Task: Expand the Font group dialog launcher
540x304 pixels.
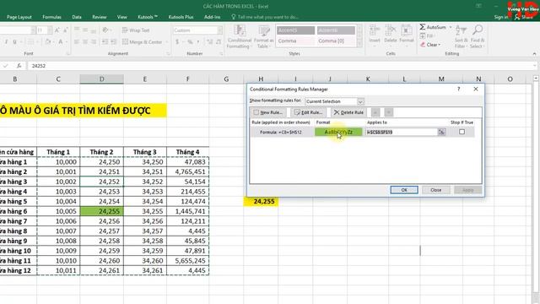Action: [67, 54]
